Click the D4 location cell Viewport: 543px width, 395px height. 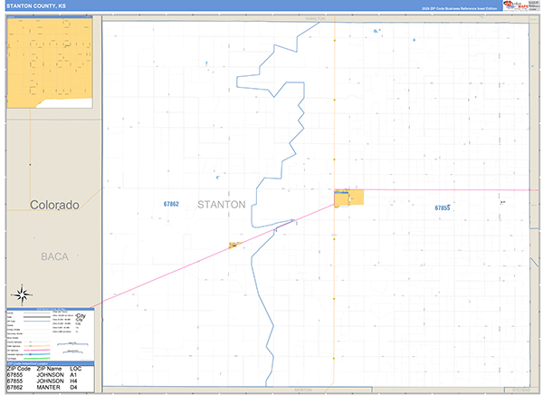pos(73,388)
